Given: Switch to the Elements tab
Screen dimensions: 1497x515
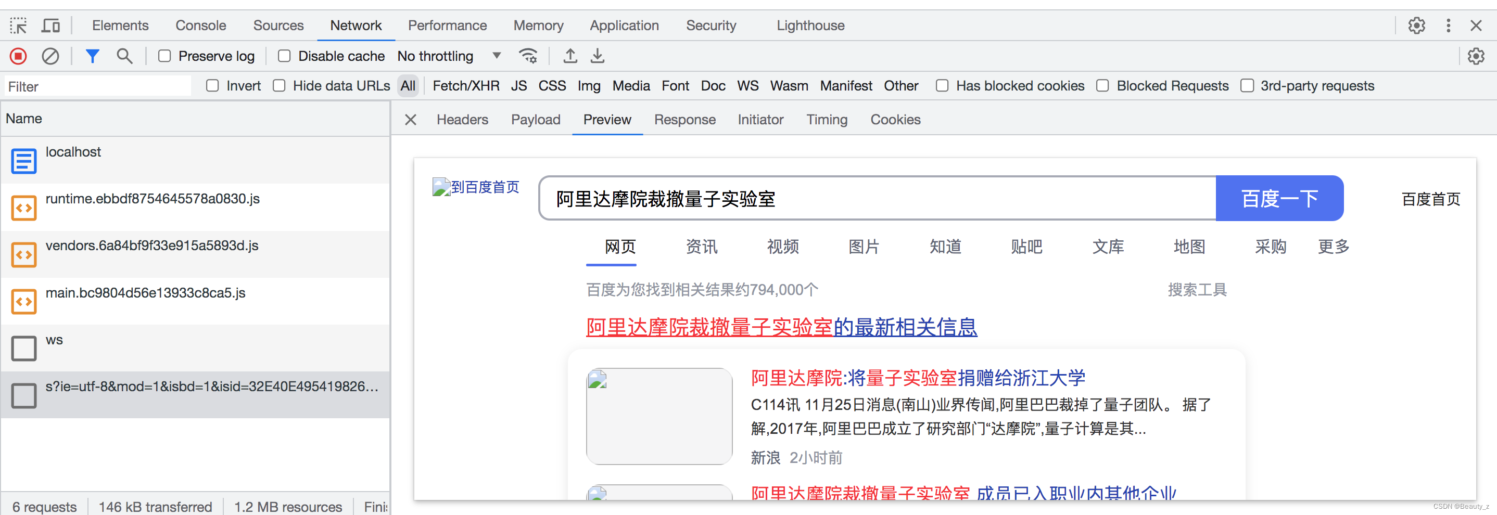Looking at the screenshot, I should click(x=120, y=25).
